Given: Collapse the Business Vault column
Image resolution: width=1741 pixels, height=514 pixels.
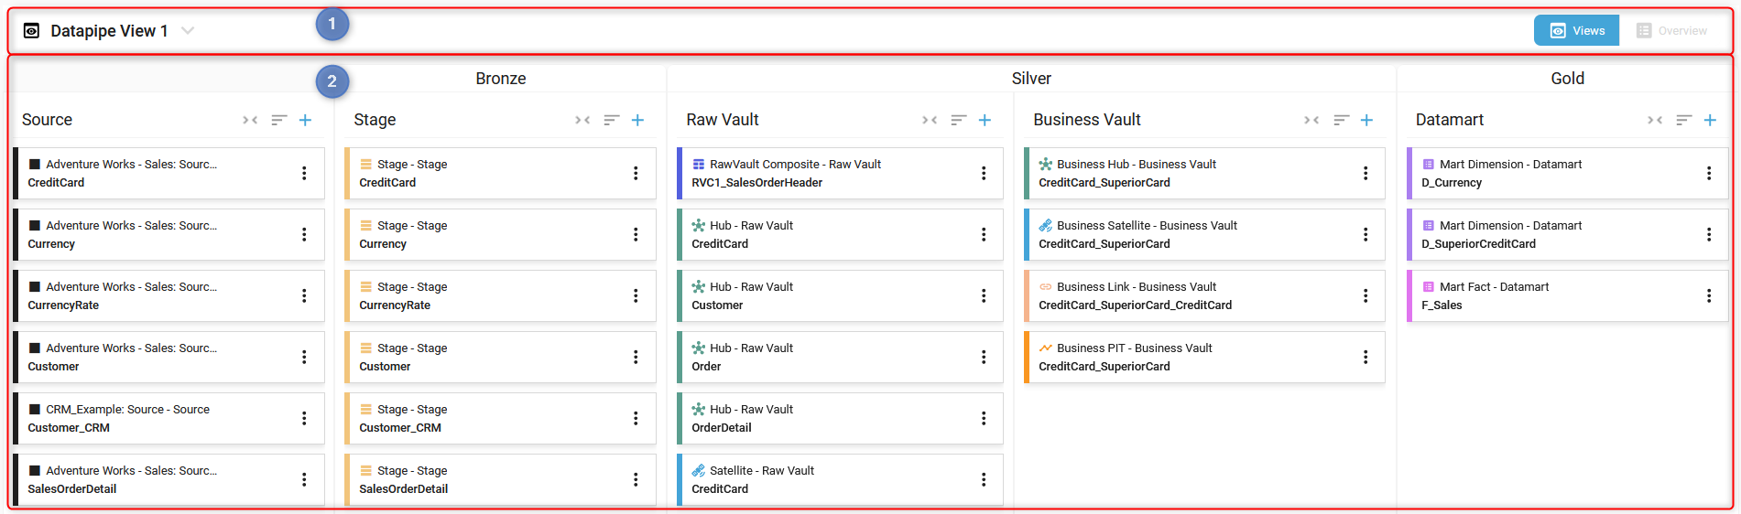Looking at the screenshot, I should (x=1311, y=120).
